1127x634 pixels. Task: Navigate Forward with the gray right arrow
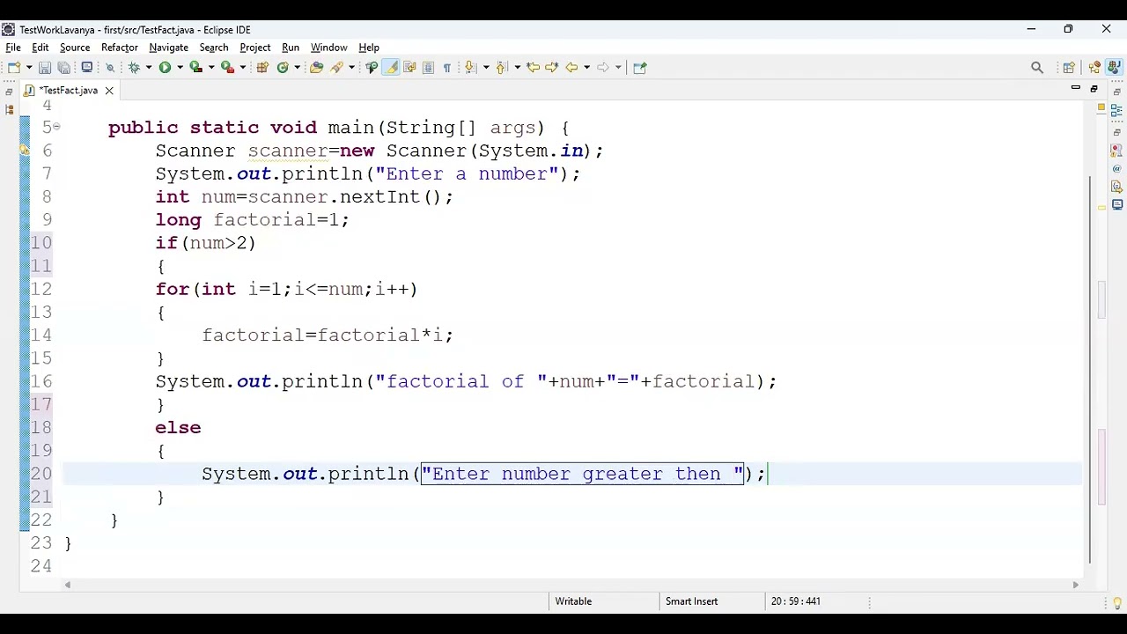click(x=603, y=67)
